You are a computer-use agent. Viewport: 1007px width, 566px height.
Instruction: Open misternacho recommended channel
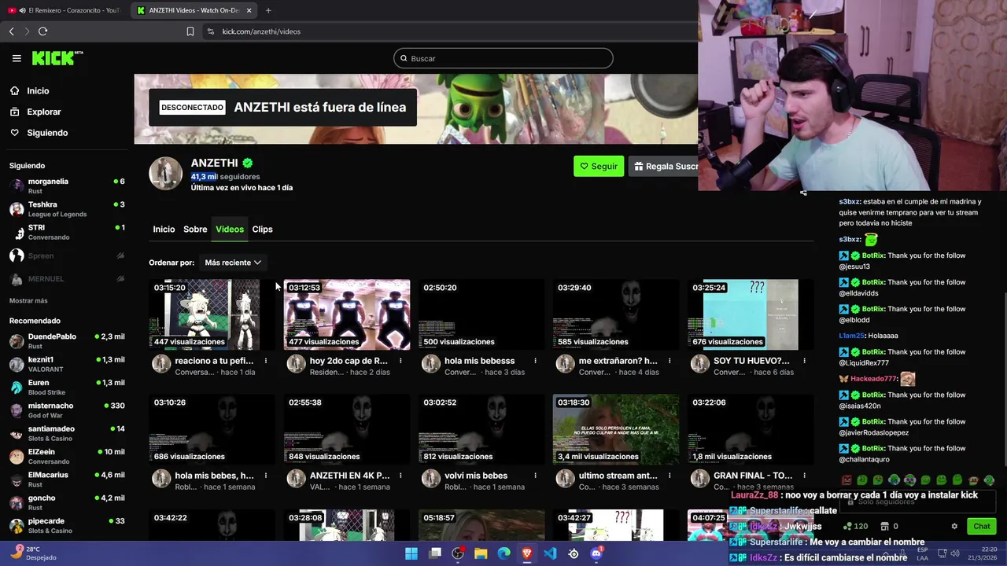click(x=67, y=410)
